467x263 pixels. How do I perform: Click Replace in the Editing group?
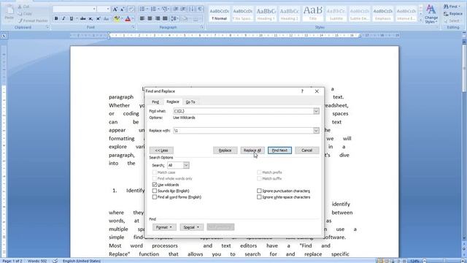[453, 14]
